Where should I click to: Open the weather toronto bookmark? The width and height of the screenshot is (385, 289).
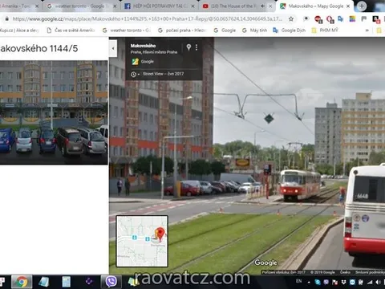pos(127,31)
